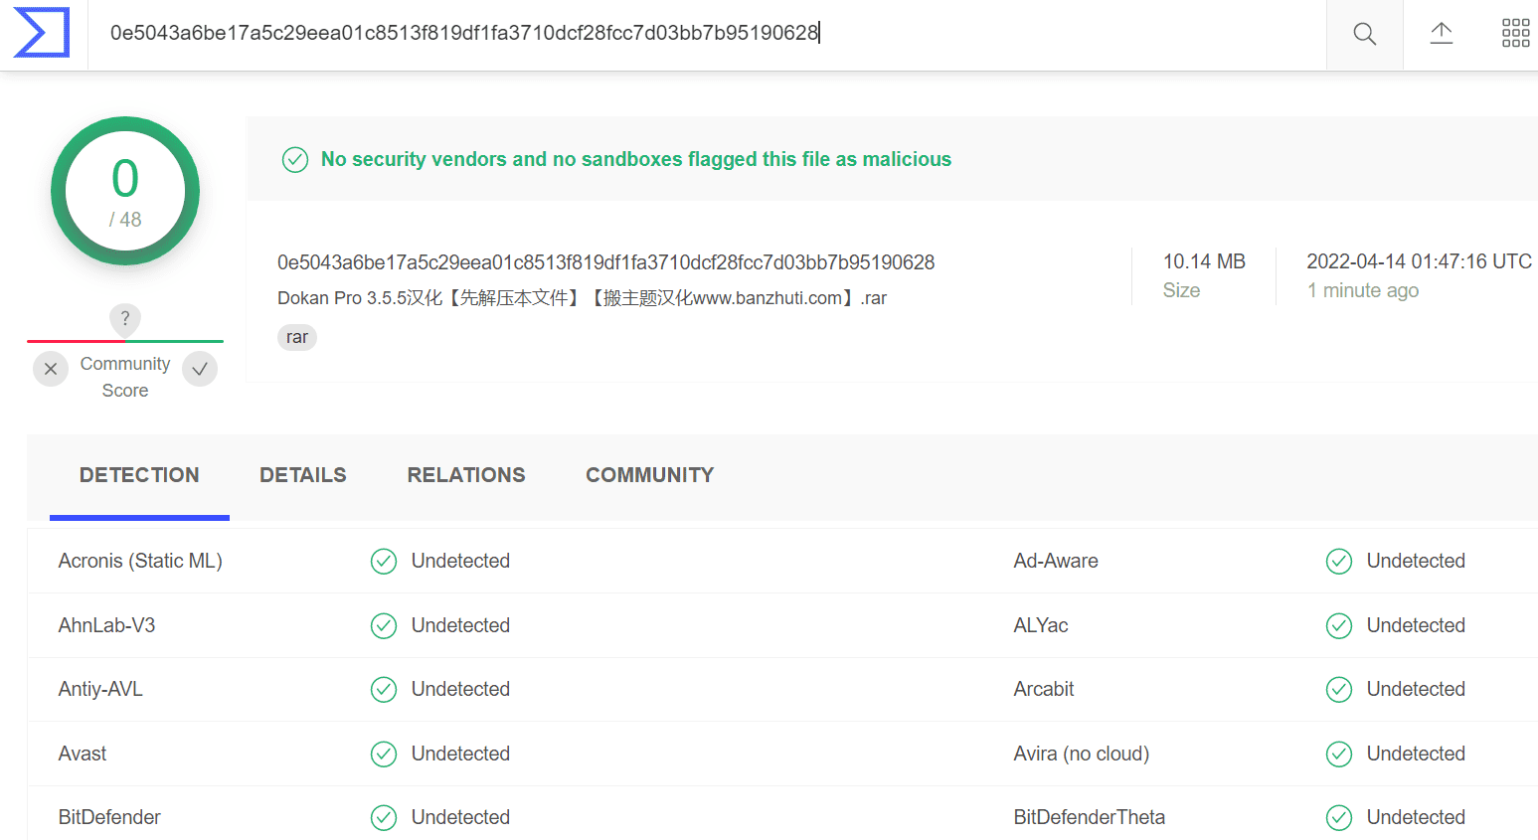The image size is (1538, 840).
Task: Click the Ad-Aware row undetected check icon
Action: [x=1339, y=562]
